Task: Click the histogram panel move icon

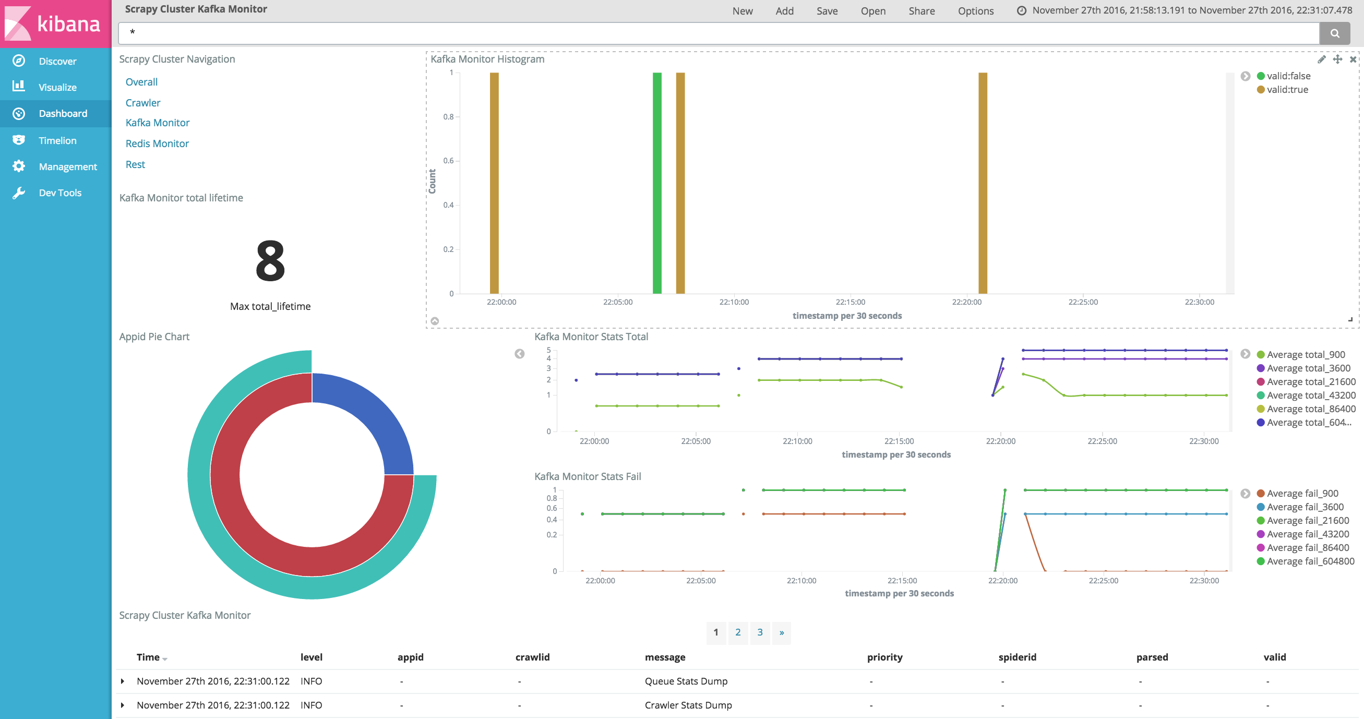Action: point(1337,59)
